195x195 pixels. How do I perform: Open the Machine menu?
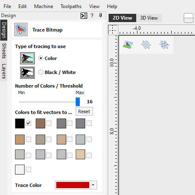pyautogui.click(x=44, y=6)
